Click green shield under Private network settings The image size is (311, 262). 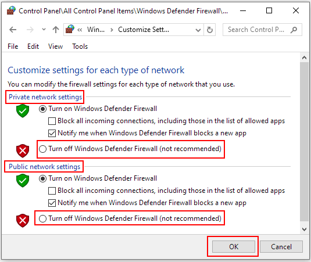click(x=23, y=111)
